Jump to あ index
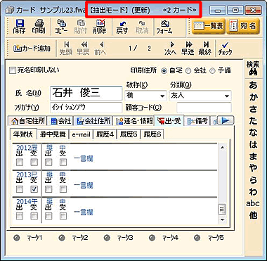This screenshot has width=267, height=261. coord(253,84)
